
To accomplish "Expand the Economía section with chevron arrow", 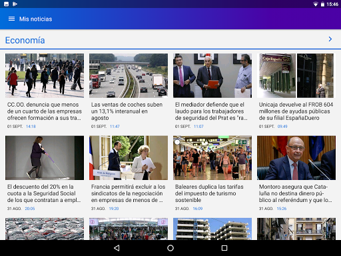I will coord(330,39).
